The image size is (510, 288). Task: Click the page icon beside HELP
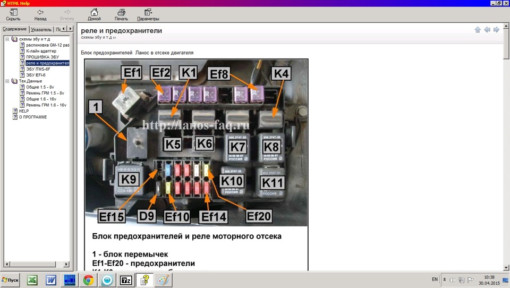click(15, 111)
